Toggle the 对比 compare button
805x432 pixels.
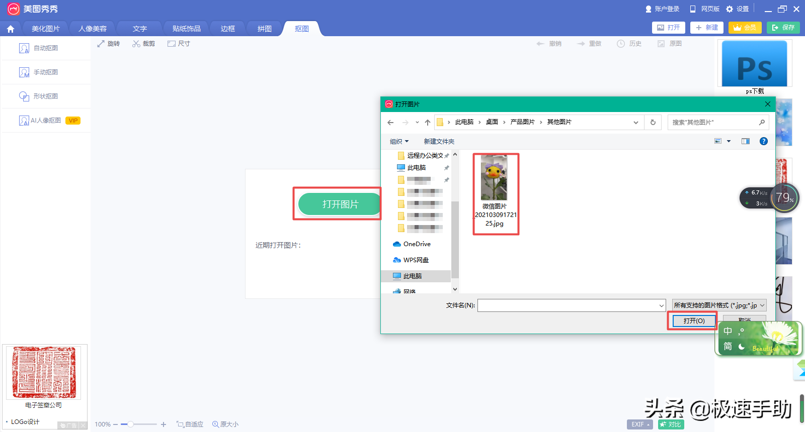point(671,424)
